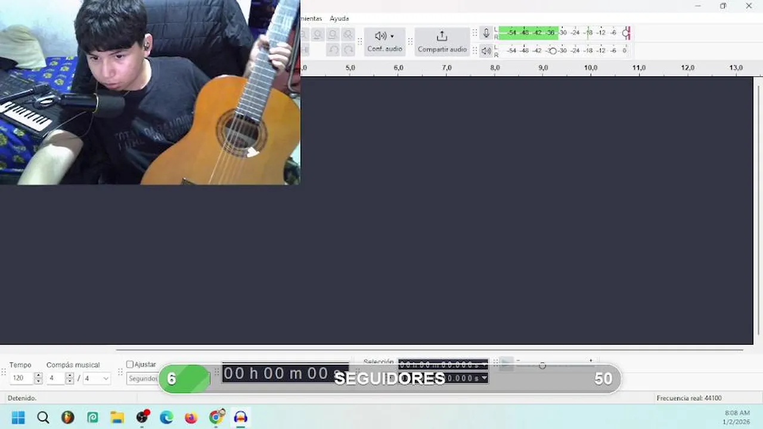Click the grabber handle left of the Tempo label
The height and width of the screenshot is (429, 763).
[x=4, y=373]
